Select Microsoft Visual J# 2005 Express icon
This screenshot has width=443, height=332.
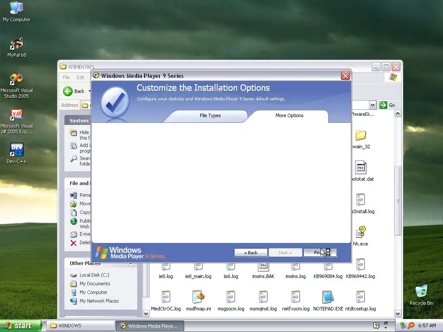click(16, 121)
